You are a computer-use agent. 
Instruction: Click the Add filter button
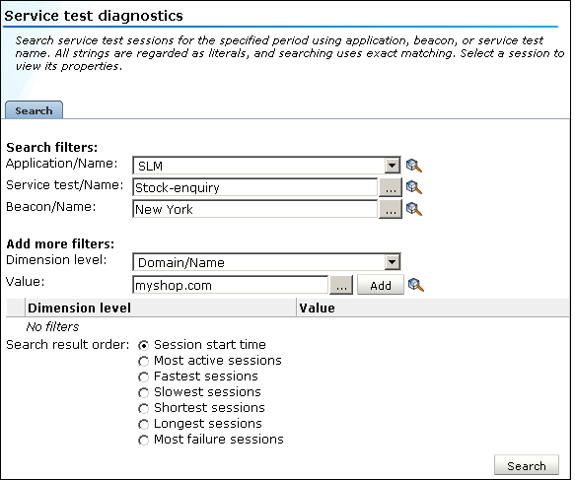tap(381, 285)
